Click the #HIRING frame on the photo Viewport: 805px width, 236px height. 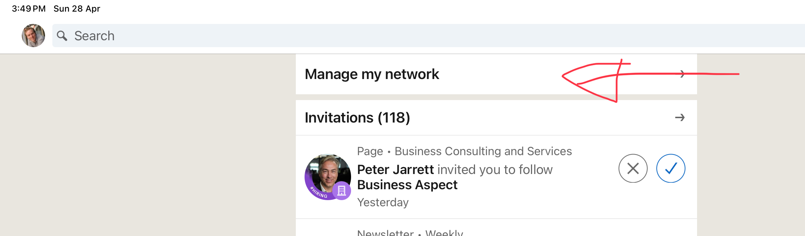coord(318,192)
